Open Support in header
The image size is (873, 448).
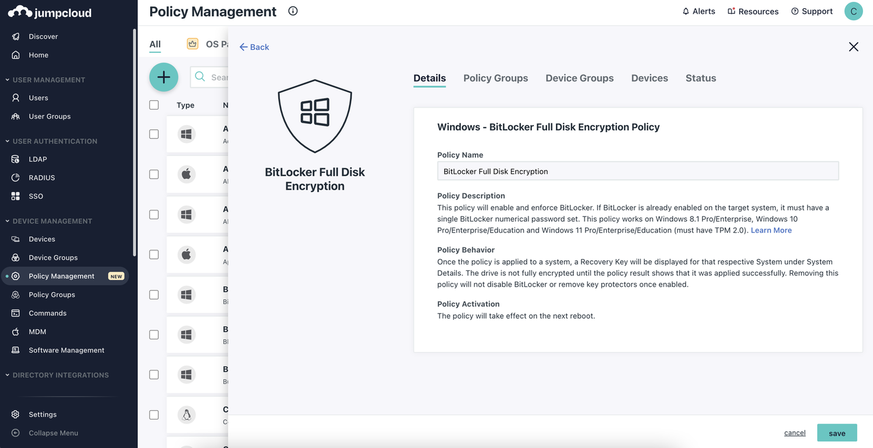coord(812,11)
